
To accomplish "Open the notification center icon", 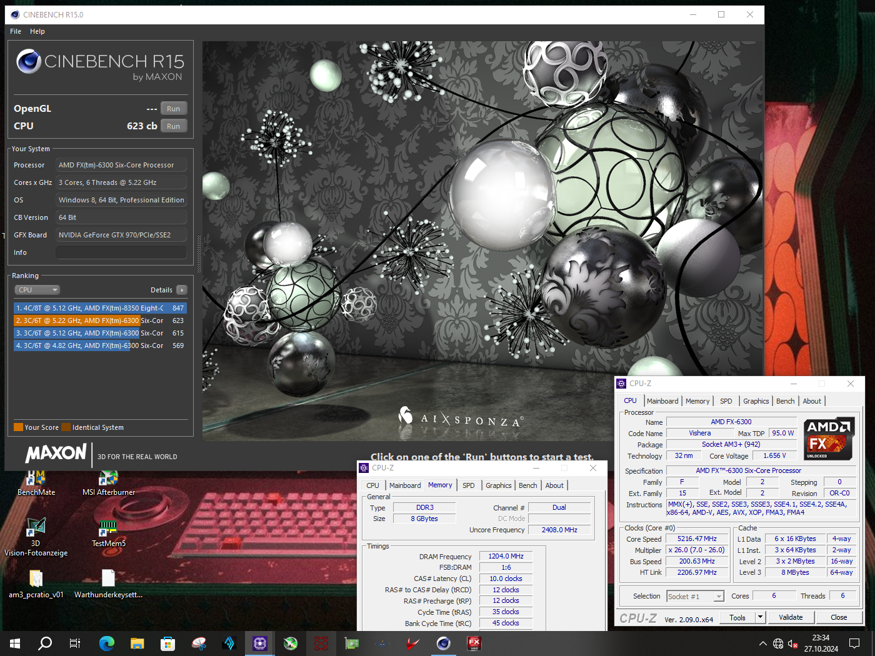I will click(854, 644).
